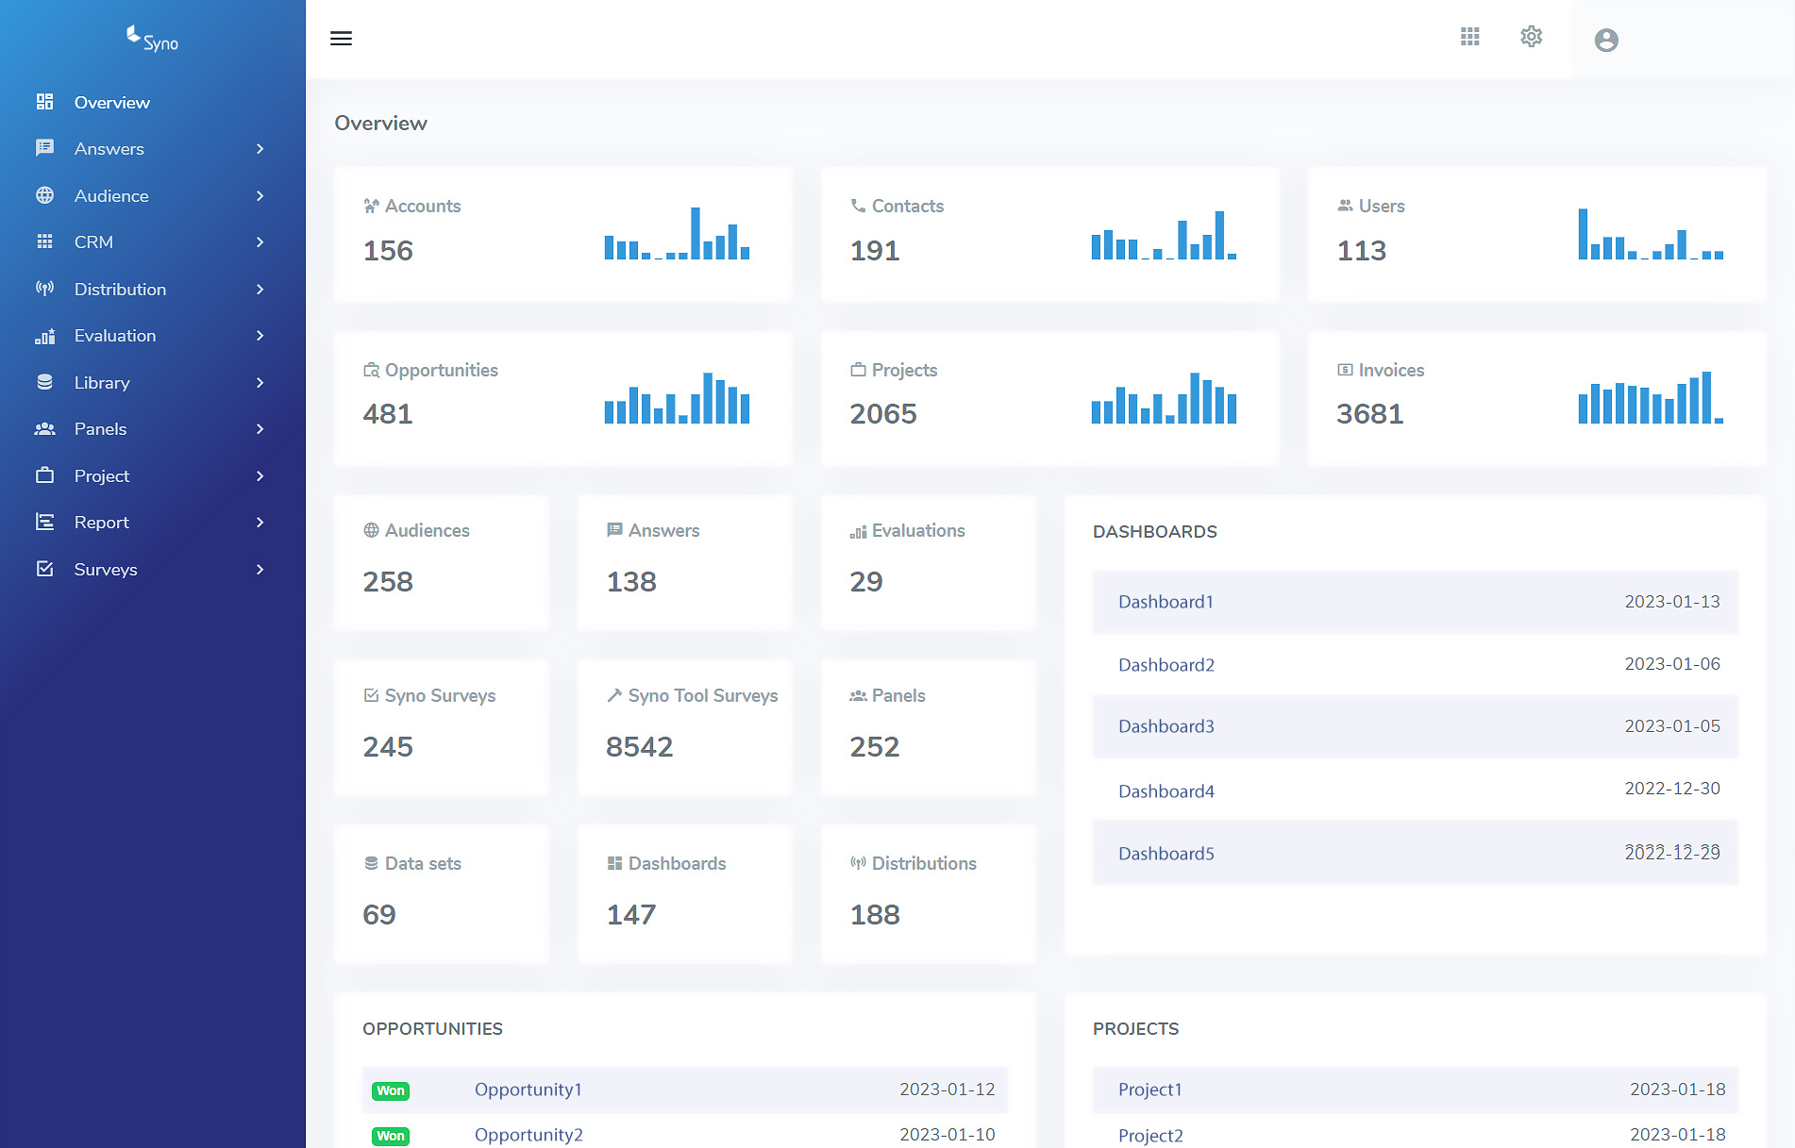Viewport: 1795px width, 1148px height.
Task: Open the Project1 link
Action: coord(1150,1090)
